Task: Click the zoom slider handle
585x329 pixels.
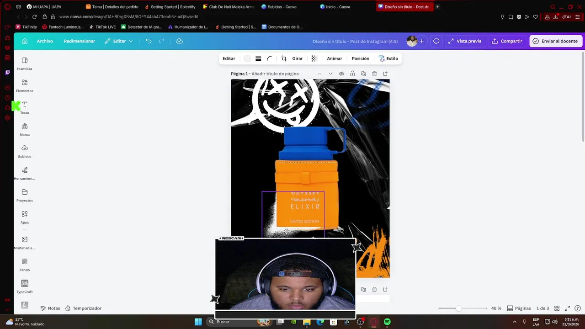Action: point(458,308)
